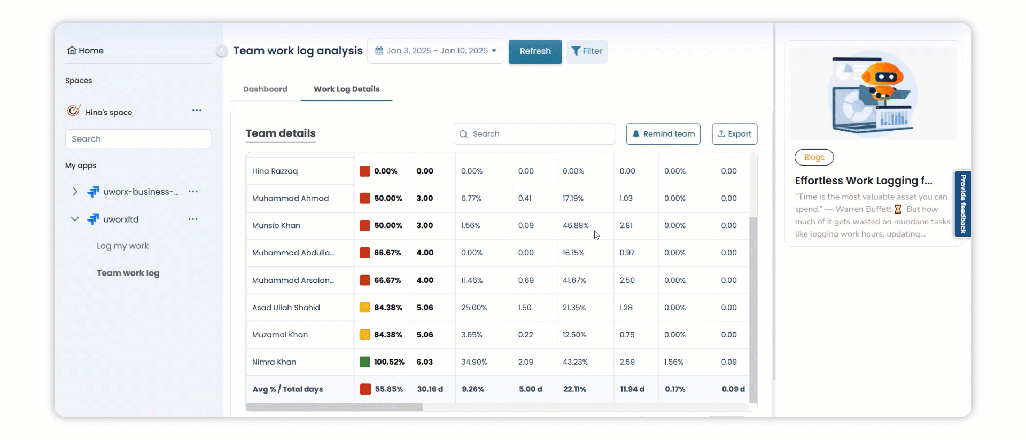Collapse the sidebar with arrow button
The image size is (1026, 440).
tap(222, 51)
